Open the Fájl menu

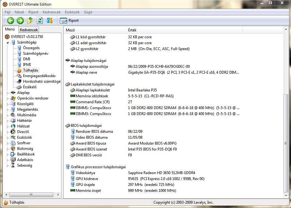tap(7, 12)
